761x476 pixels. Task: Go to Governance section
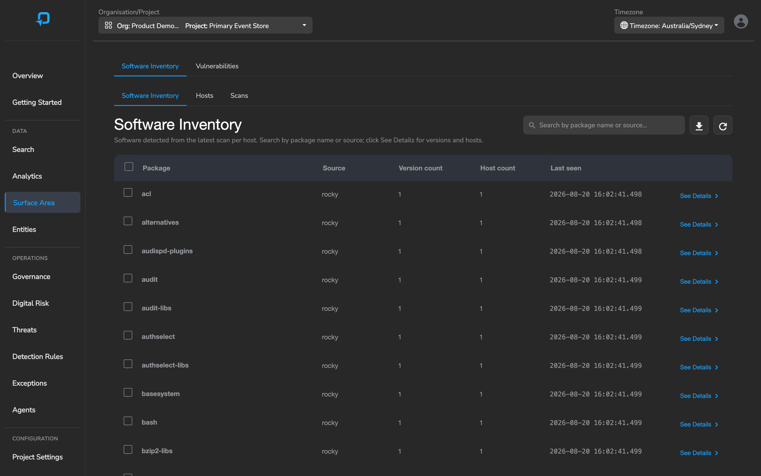31,277
